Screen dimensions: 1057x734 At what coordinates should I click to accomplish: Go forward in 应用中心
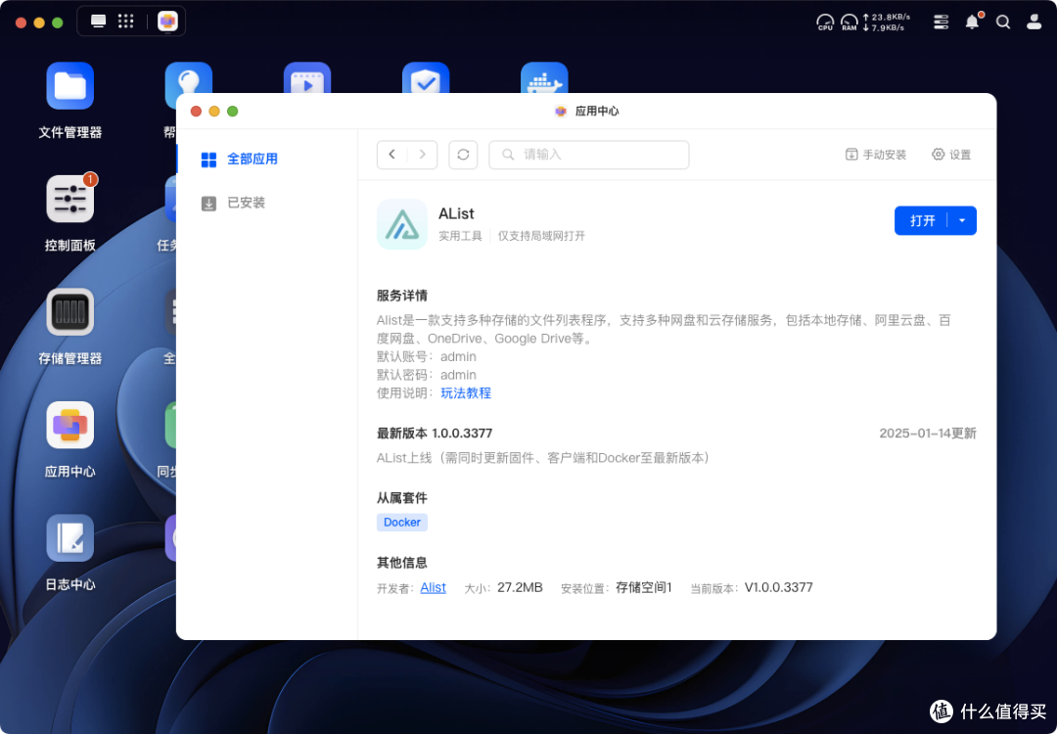point(423,155)
